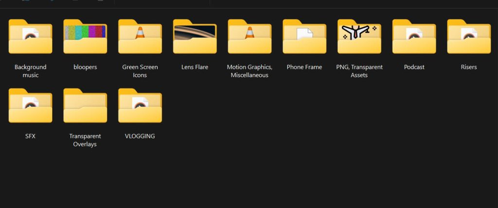This screenshot has height=208, width=498.
Task: Click the "SFX" folder name
Action: (31, 136)
